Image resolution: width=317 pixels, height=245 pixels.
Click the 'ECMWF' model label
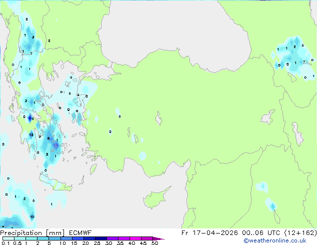pyautogui.click(x=80, y=233)
